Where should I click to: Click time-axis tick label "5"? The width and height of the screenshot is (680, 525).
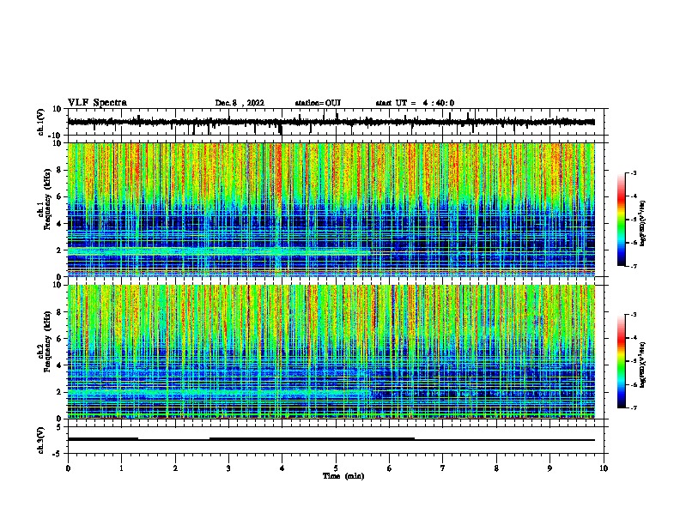pos(336,468)
